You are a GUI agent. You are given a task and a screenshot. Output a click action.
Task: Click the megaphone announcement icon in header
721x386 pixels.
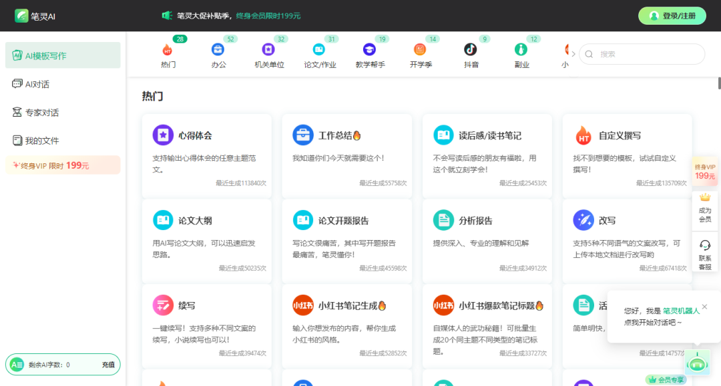coord(167,15)
